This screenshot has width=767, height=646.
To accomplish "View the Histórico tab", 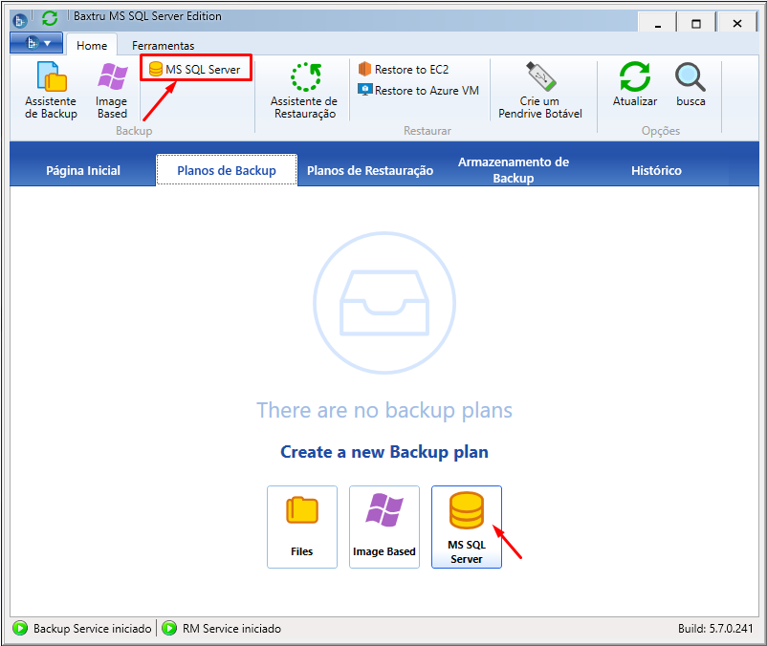I will pos(656,170).
